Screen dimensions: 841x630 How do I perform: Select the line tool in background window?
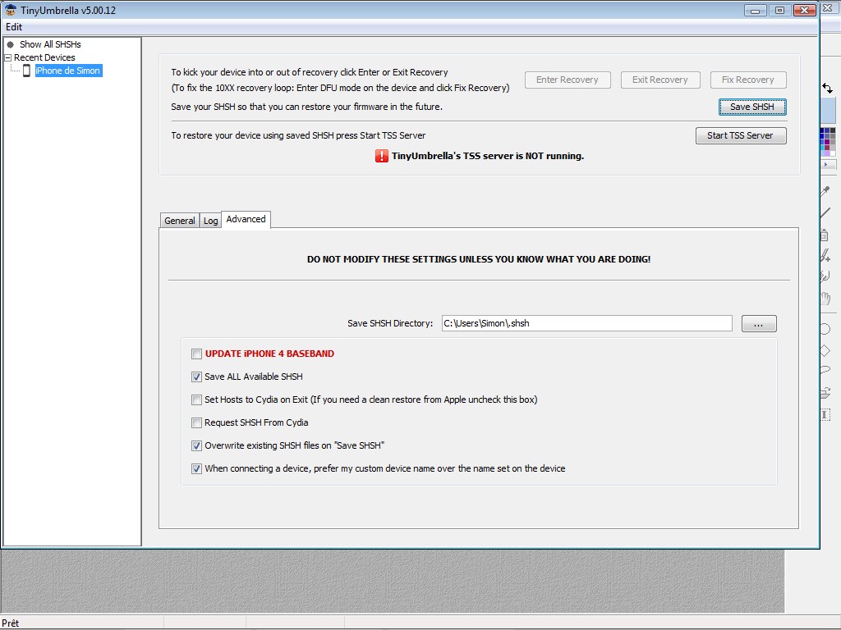pos(825,212)
